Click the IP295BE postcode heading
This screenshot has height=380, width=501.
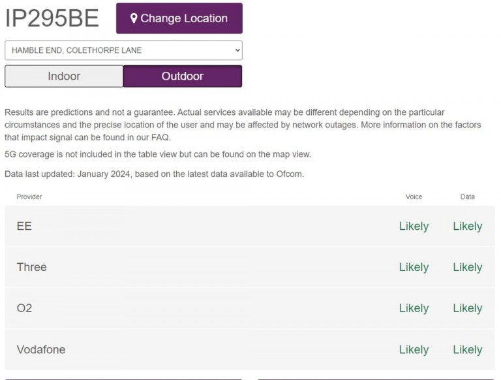[x=52, y=18]
